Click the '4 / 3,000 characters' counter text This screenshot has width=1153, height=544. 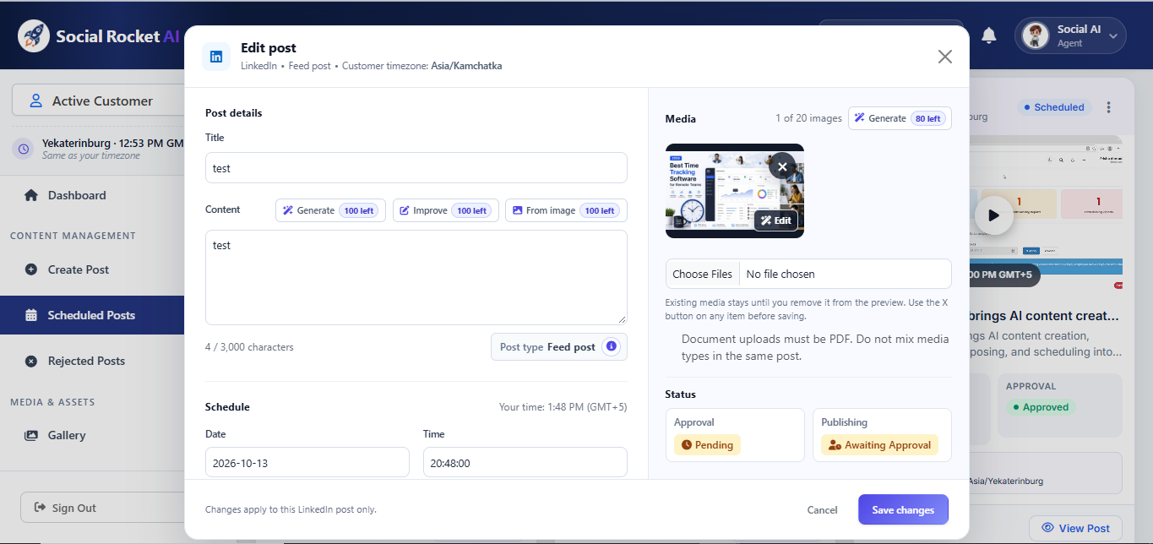point(249,347)
